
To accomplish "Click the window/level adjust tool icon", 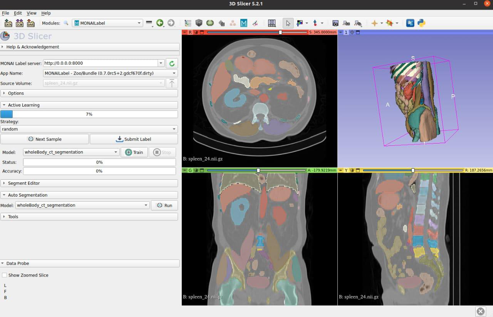I will pos(299,23).
